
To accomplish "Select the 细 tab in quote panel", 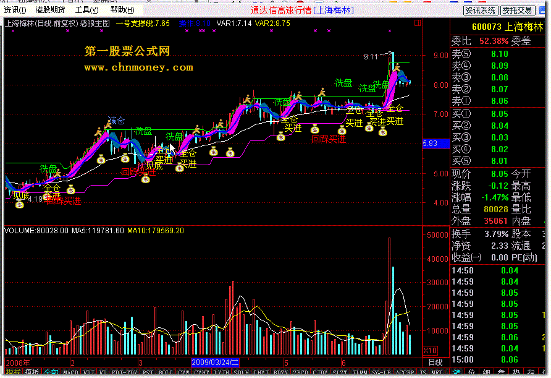I will (x=487, y=372).
